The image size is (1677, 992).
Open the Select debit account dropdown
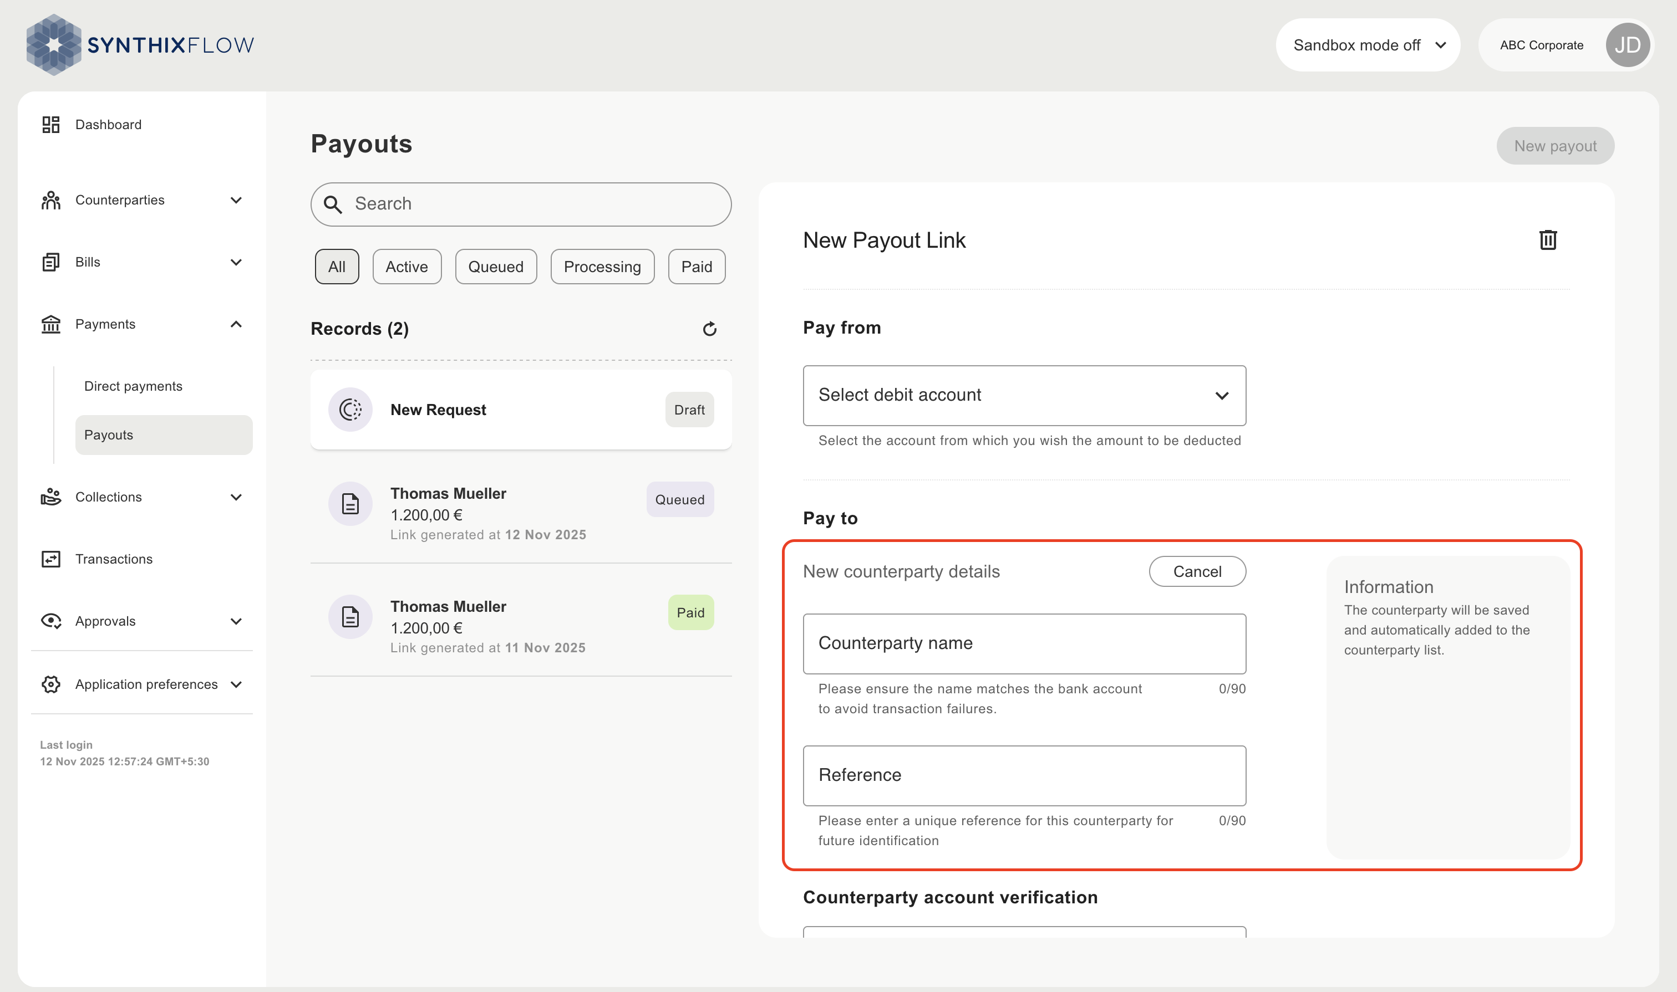[1024, 395]
